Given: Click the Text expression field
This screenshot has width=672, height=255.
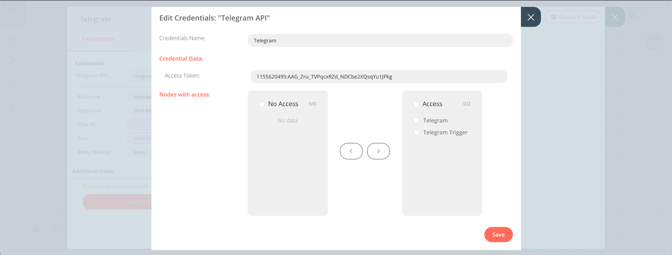Looking at the screenshot, I should click(139, 138).
